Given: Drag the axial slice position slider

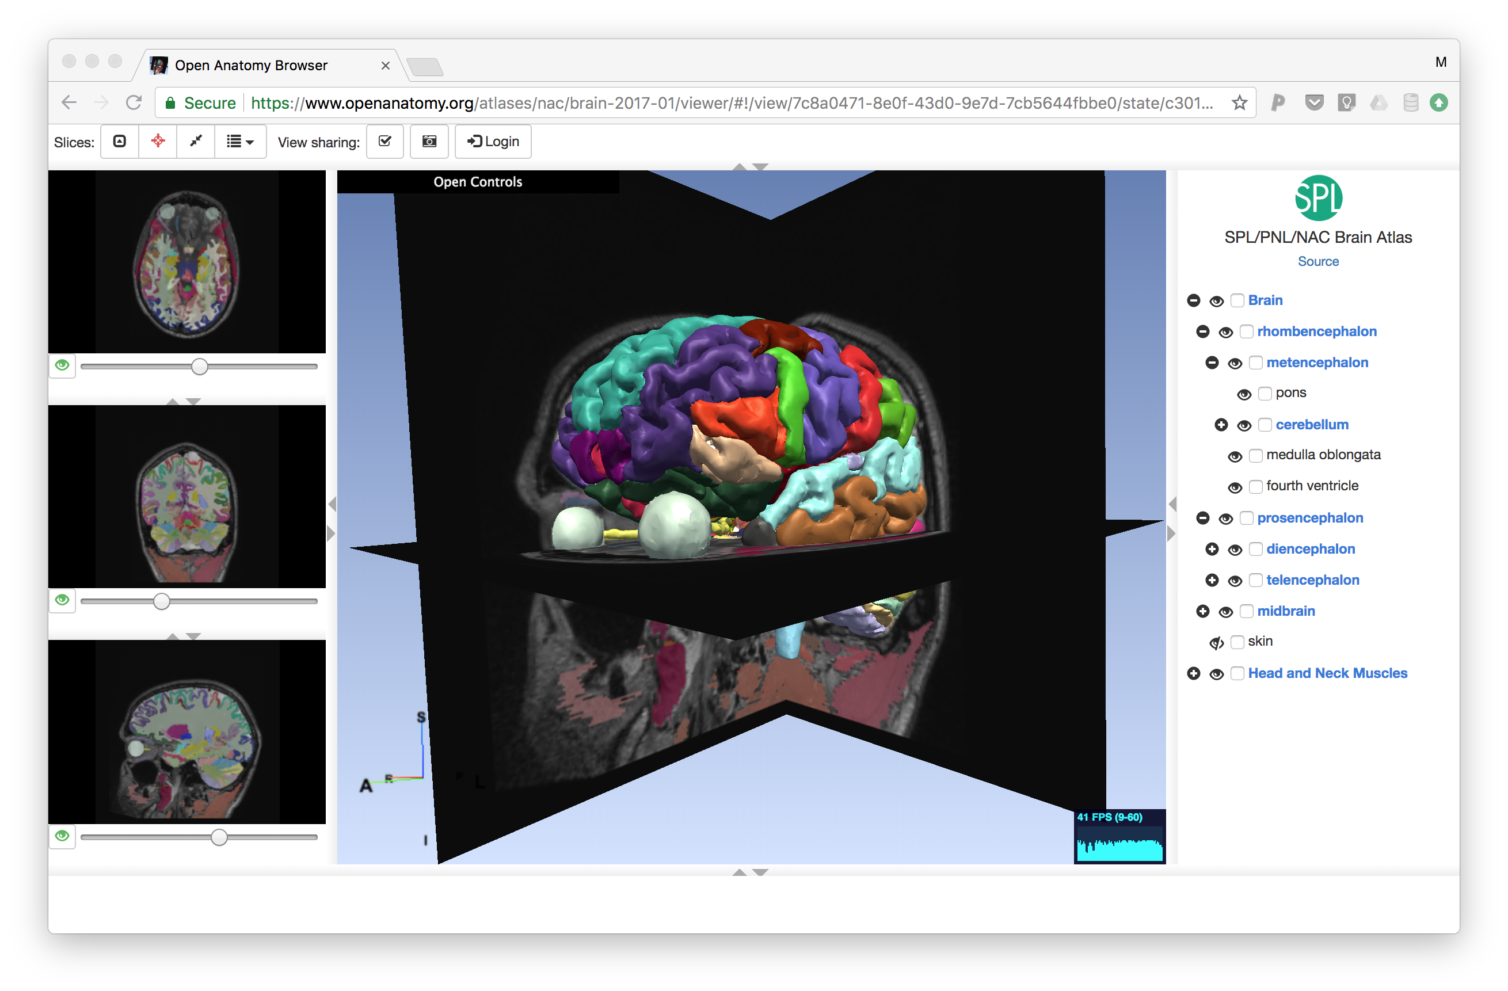Looking at the screenshot, I should 200,366.
